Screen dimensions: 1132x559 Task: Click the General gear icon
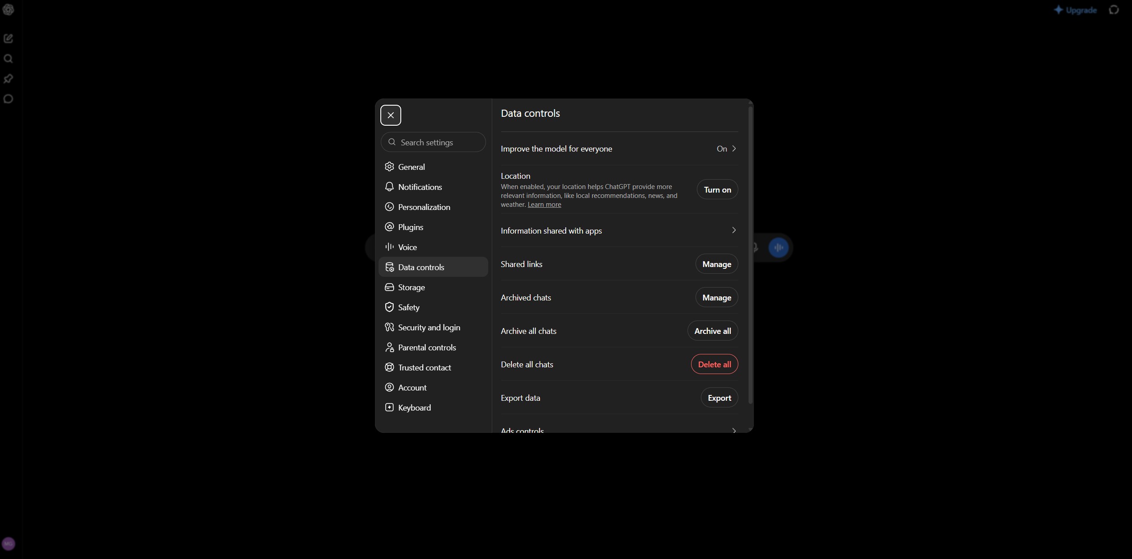(389, 167)
